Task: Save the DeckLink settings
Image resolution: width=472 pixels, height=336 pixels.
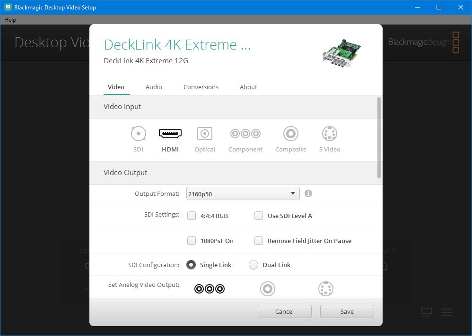Action: coord(347,311)
